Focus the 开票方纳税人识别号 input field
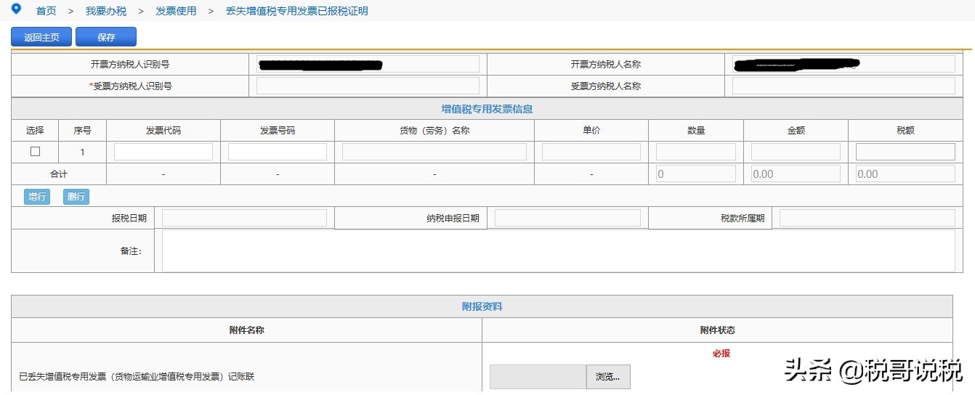This screenshot has height=395, width=975. tap(368, 64)
